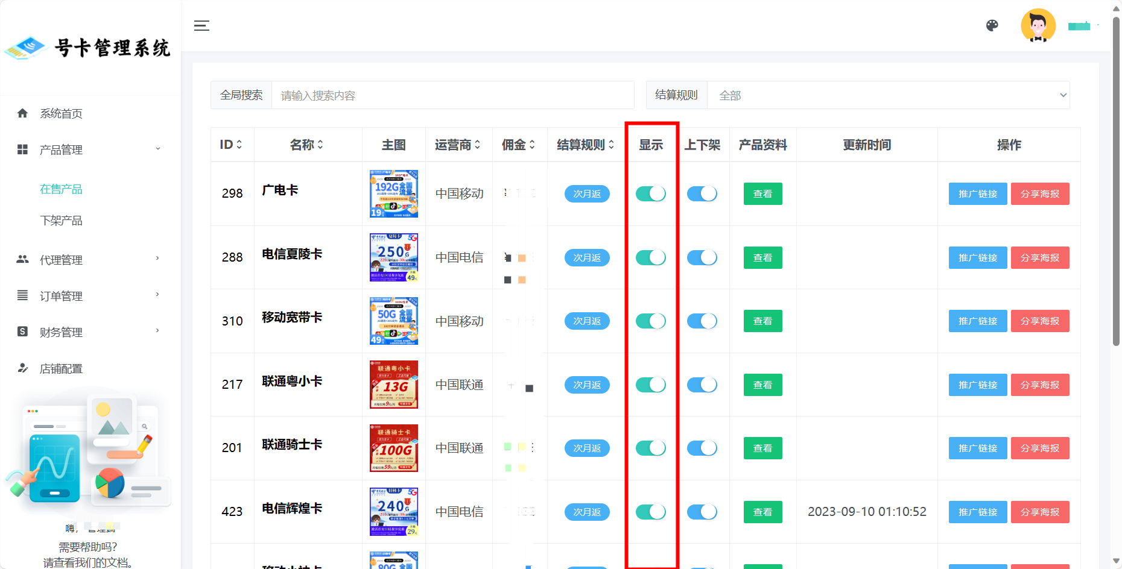Click 次月返 tag for 联通骑士卡
Image resolution: width=1122 pixels, height=569 pixels.
[x=587, y=448]
